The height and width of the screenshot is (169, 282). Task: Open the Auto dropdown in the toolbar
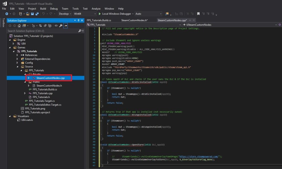click(148, 14)
